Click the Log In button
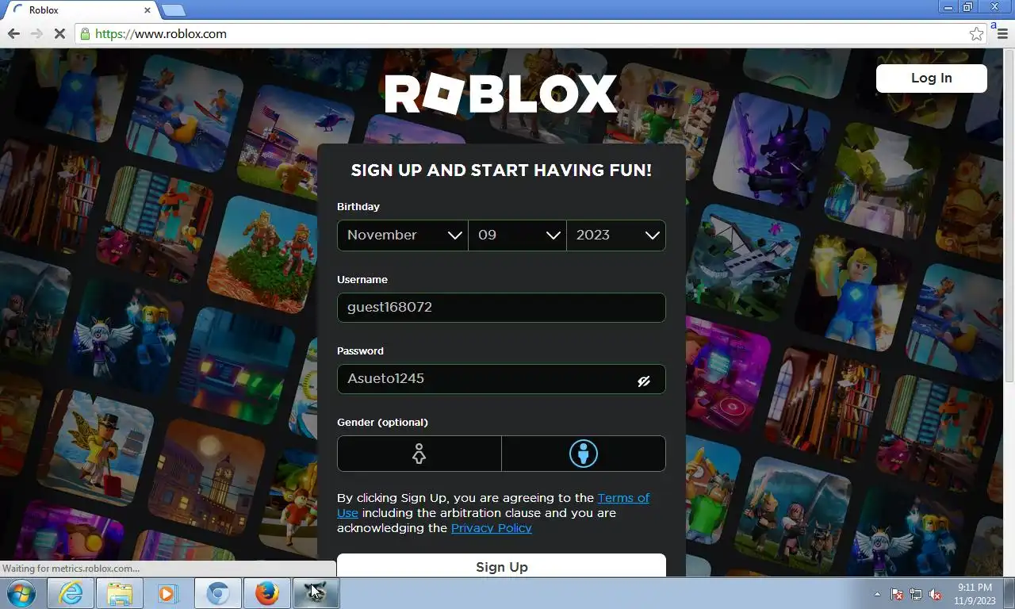Viewport: 1015px width, 609px height. coord(931,78)
